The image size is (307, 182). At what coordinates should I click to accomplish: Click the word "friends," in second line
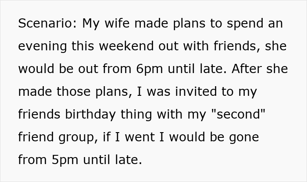(237, 46)
